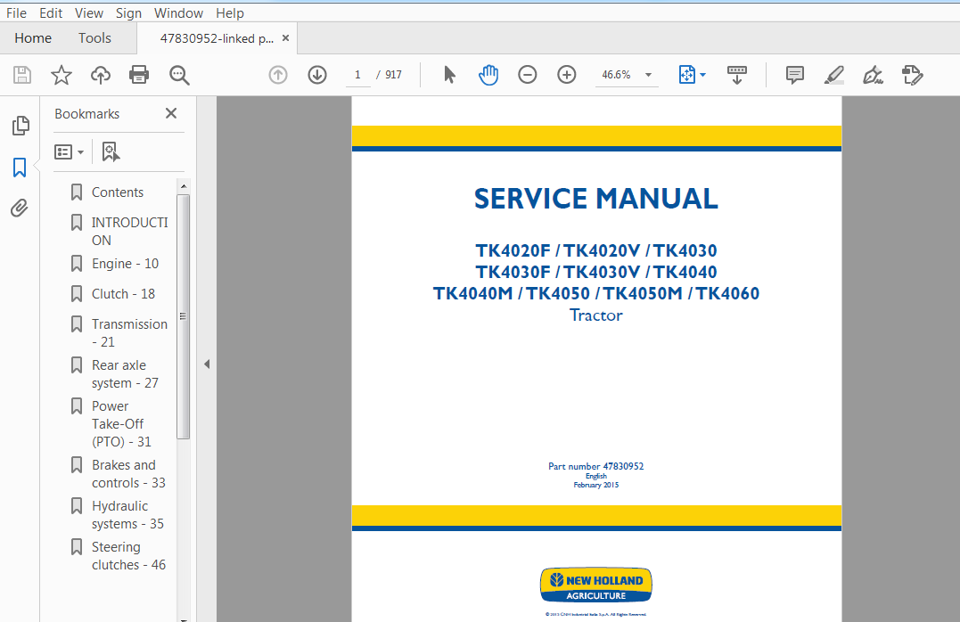The width and height of the screenshot is (960, 622).
Task: Click the Fit page view icon
Action: coord(687,75)
